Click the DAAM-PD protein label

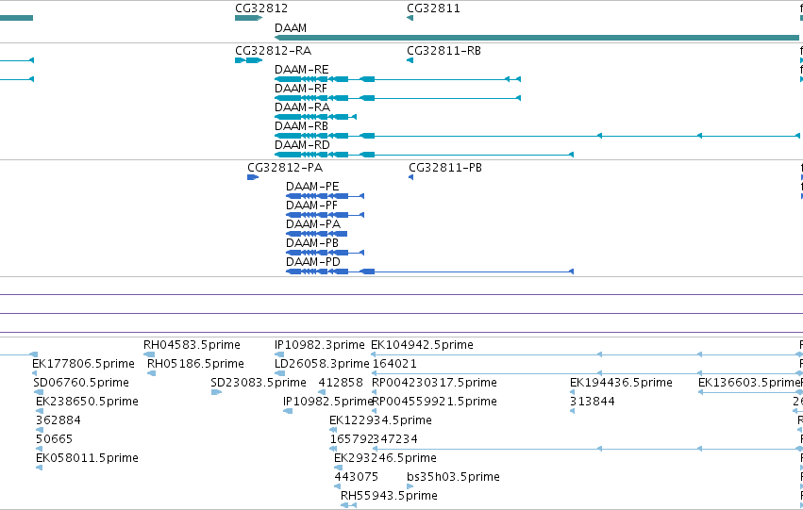coord(313,262)
